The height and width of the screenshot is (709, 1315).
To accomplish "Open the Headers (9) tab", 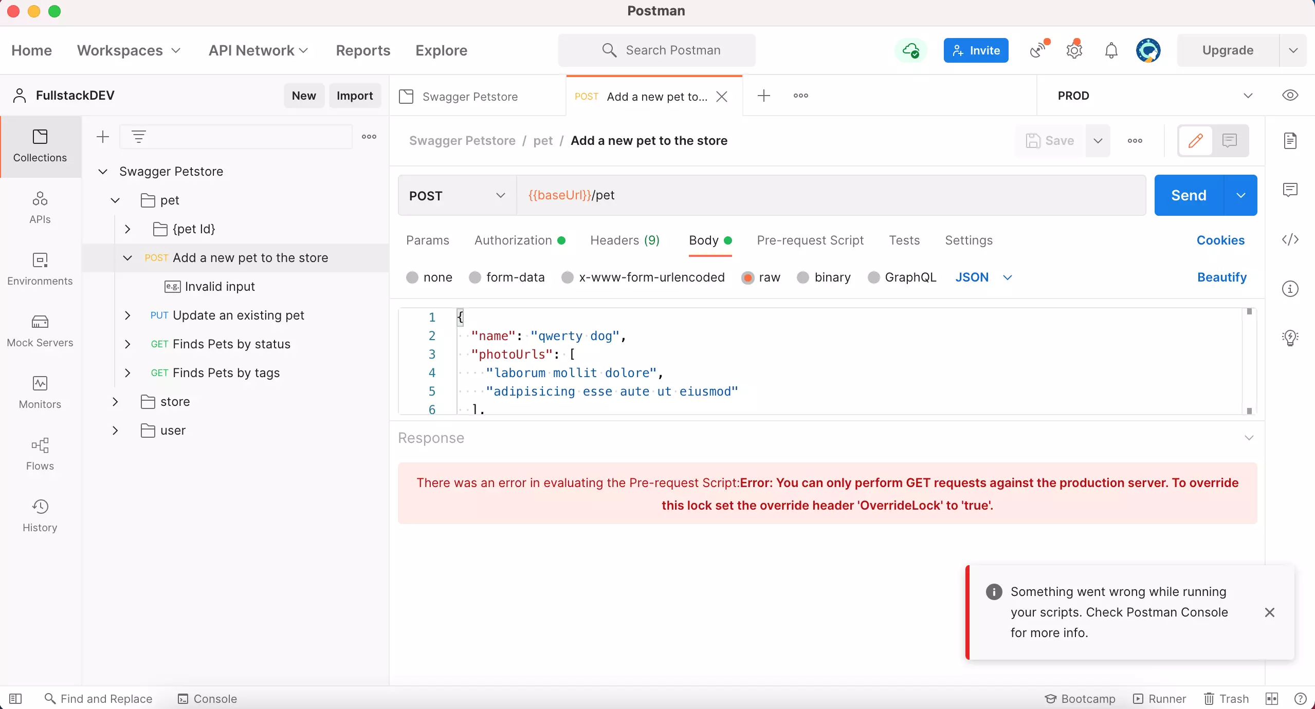I will 625,240.
